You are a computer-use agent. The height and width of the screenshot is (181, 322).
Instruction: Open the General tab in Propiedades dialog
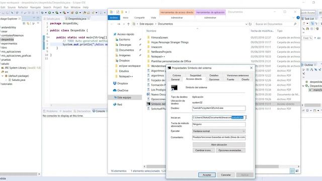175,79
